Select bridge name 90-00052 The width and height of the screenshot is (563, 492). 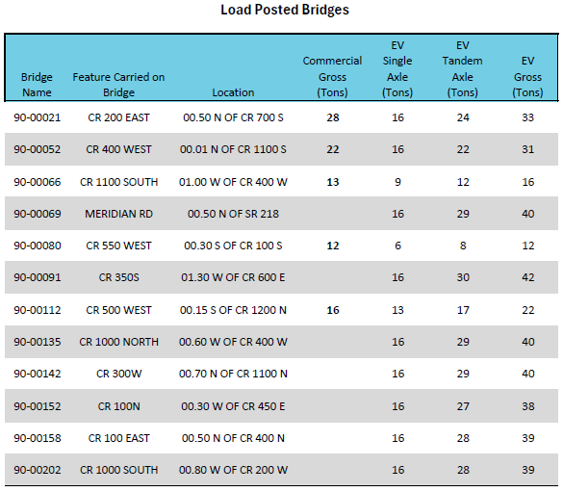click(x=38, y=149)
